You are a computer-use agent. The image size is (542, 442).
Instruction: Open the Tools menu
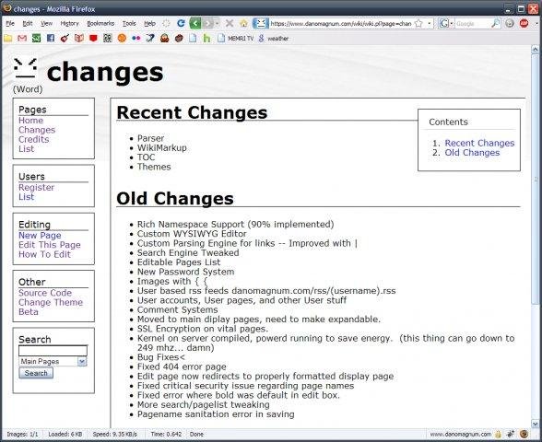[129, 24]
